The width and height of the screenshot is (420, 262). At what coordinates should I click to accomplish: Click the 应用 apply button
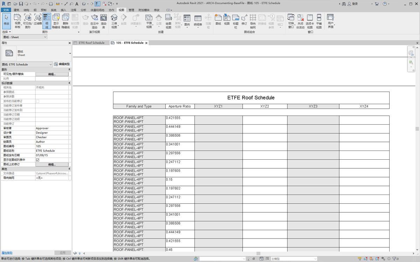coord(63,253)
